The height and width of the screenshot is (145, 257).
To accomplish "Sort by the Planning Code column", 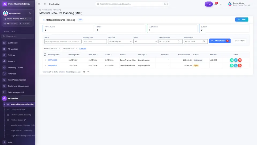I will pyautogui.click(x=54, y=55).
